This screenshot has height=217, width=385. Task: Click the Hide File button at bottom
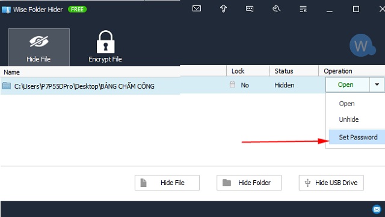pos(167,183)
